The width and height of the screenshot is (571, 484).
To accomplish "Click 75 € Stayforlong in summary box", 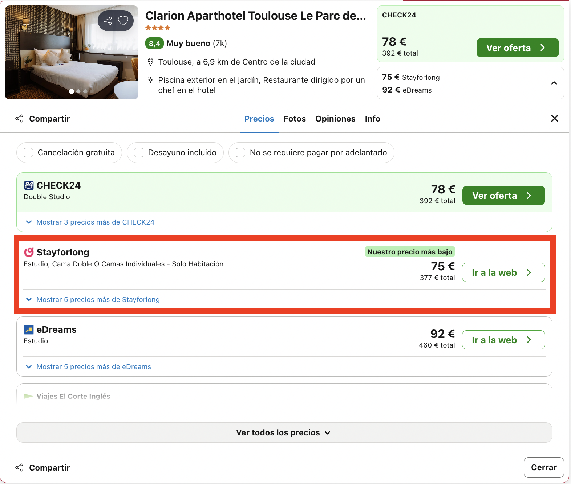I will [411, 77].
